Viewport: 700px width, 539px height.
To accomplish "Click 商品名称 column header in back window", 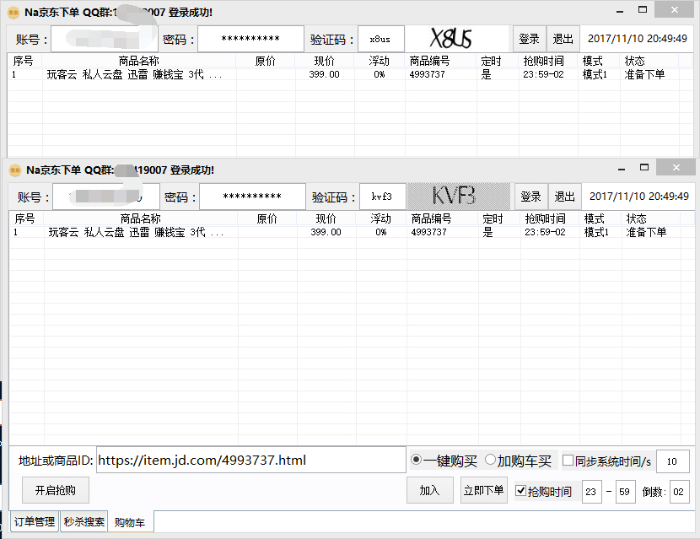I will click(139, 61).
